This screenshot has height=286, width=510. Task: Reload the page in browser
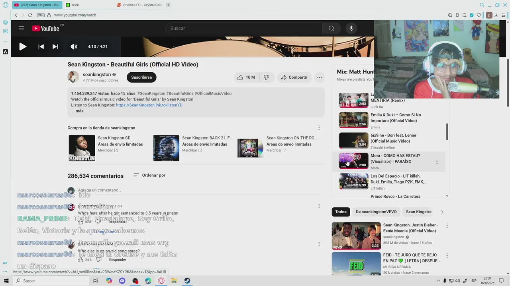[30, 15]
